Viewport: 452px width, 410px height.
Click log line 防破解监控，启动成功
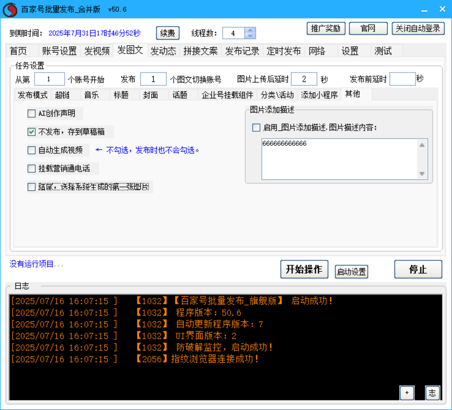point(224,348)
